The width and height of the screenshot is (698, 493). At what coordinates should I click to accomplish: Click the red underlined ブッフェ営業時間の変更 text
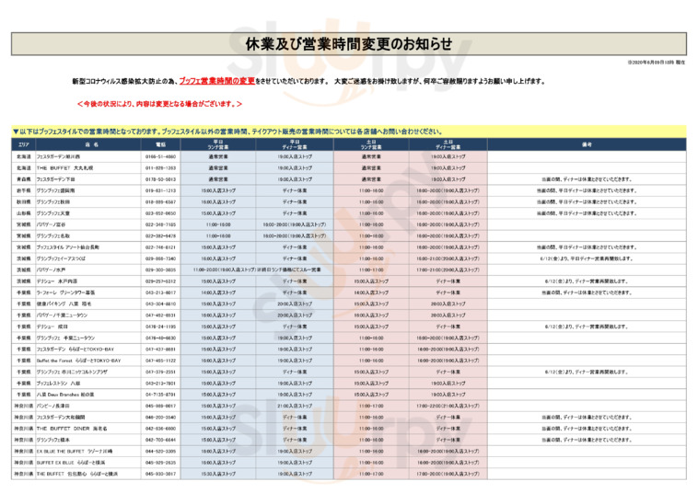coord(216,81)
